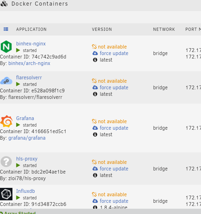
Task: Click the broken link icon for binhex-nginx
Action: [x=94, y=47]
